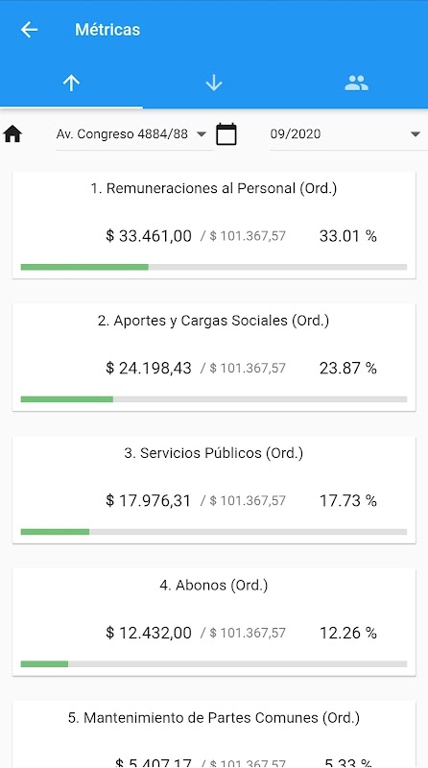Click the Abonos progress bar
Image resolution: width=428 pixels, height=768 pixels.
pos(214,664)
